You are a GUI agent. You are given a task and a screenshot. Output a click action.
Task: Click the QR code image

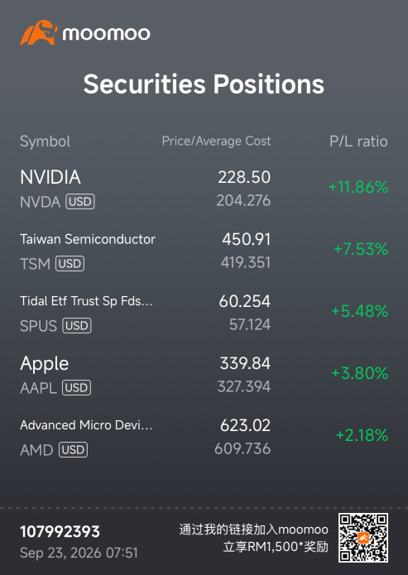coord(363,538)
